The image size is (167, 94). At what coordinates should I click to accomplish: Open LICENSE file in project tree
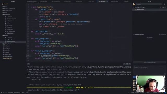click(7, 50)
